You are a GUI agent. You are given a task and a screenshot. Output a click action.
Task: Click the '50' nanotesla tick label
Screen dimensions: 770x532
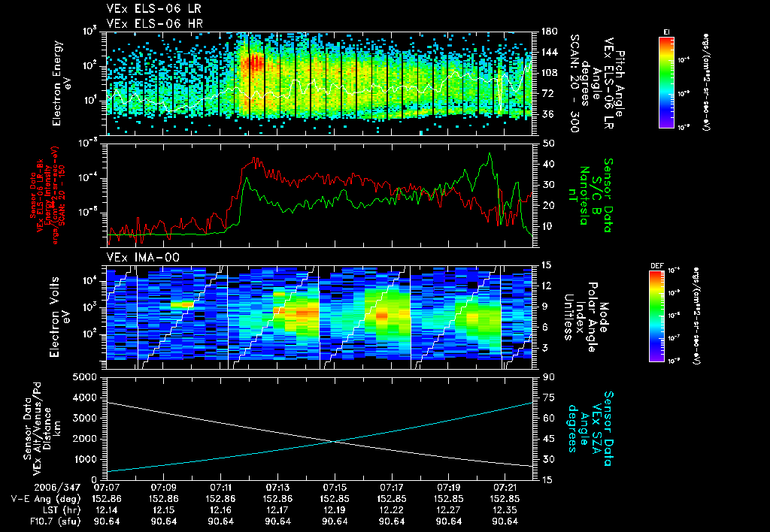point(549,144)
